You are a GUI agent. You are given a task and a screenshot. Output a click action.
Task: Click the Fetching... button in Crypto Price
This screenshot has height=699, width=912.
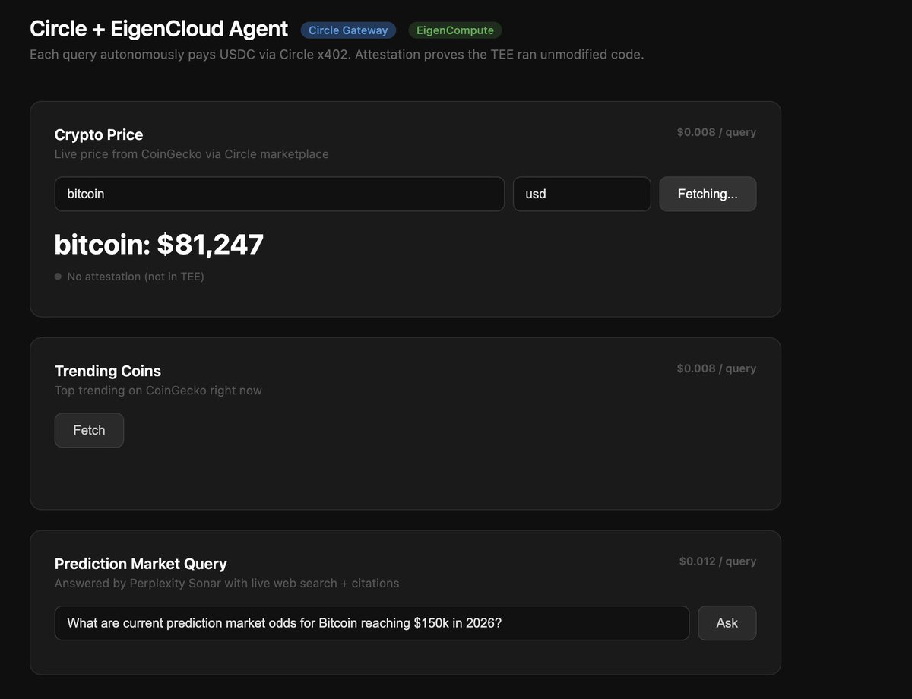click(708, 194)
